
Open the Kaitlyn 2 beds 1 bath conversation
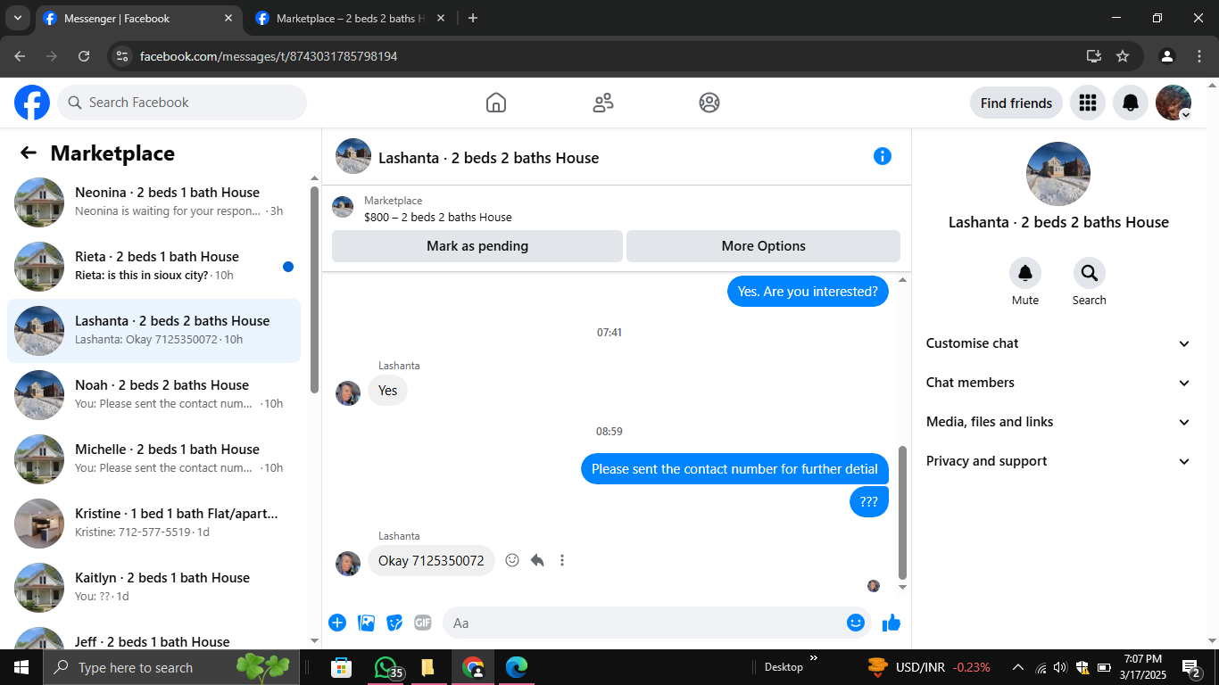click(153, 588)
